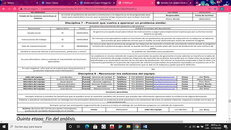Click the 'Escribe aquí para buscar' search box

(x=37, y=127)
